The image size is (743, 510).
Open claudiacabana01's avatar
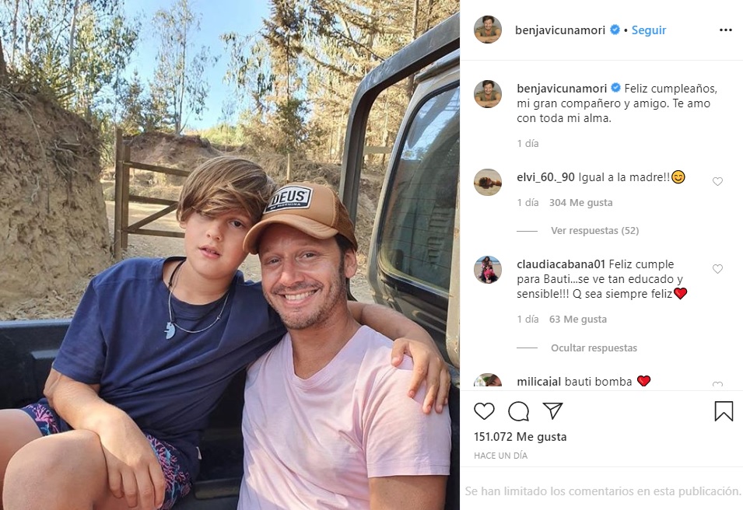tap(488, 270)
